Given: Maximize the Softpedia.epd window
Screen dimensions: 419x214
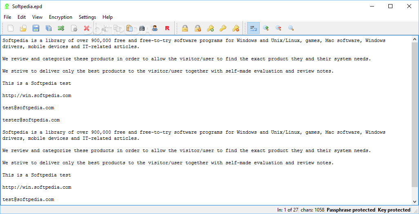Looking at the screenshot, I should pyautogui.click(x=390, y=7).
